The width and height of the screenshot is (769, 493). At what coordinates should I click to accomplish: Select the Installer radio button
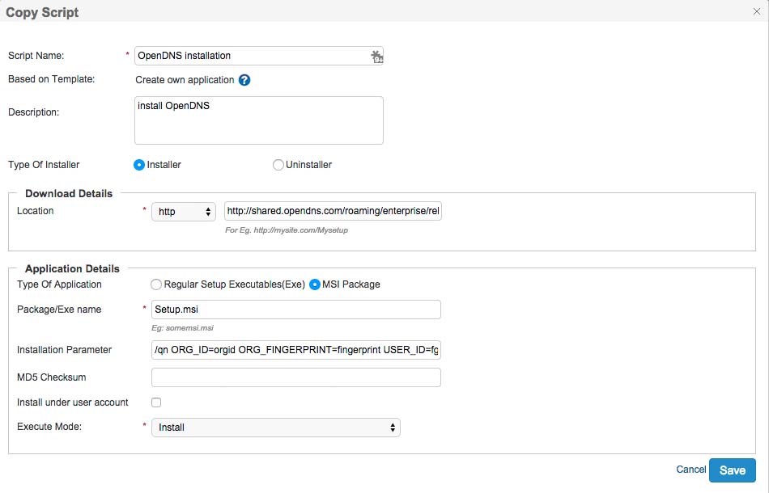pyautogui.click(x=138, y=165)
